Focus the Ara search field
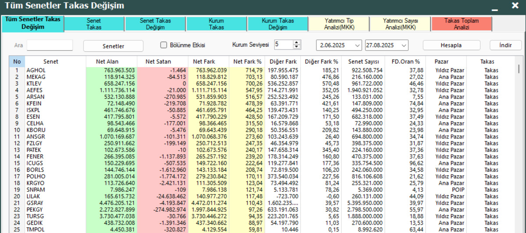526x233 pixels. coord(50,45)
